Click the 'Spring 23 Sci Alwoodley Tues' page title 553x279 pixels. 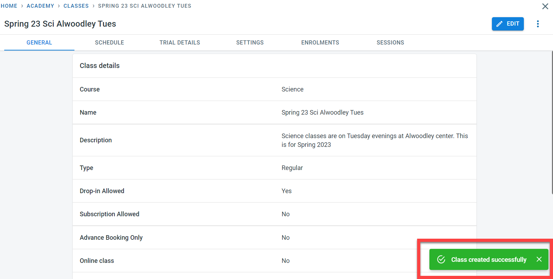(60, 24)
